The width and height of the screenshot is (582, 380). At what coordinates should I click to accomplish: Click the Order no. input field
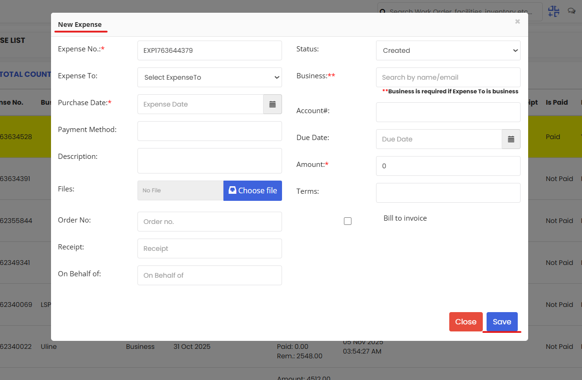tap(210, 222)
